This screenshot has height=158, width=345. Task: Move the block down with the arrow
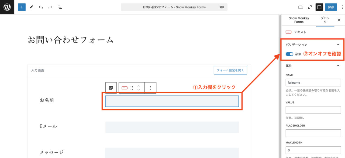pos(139,90)
